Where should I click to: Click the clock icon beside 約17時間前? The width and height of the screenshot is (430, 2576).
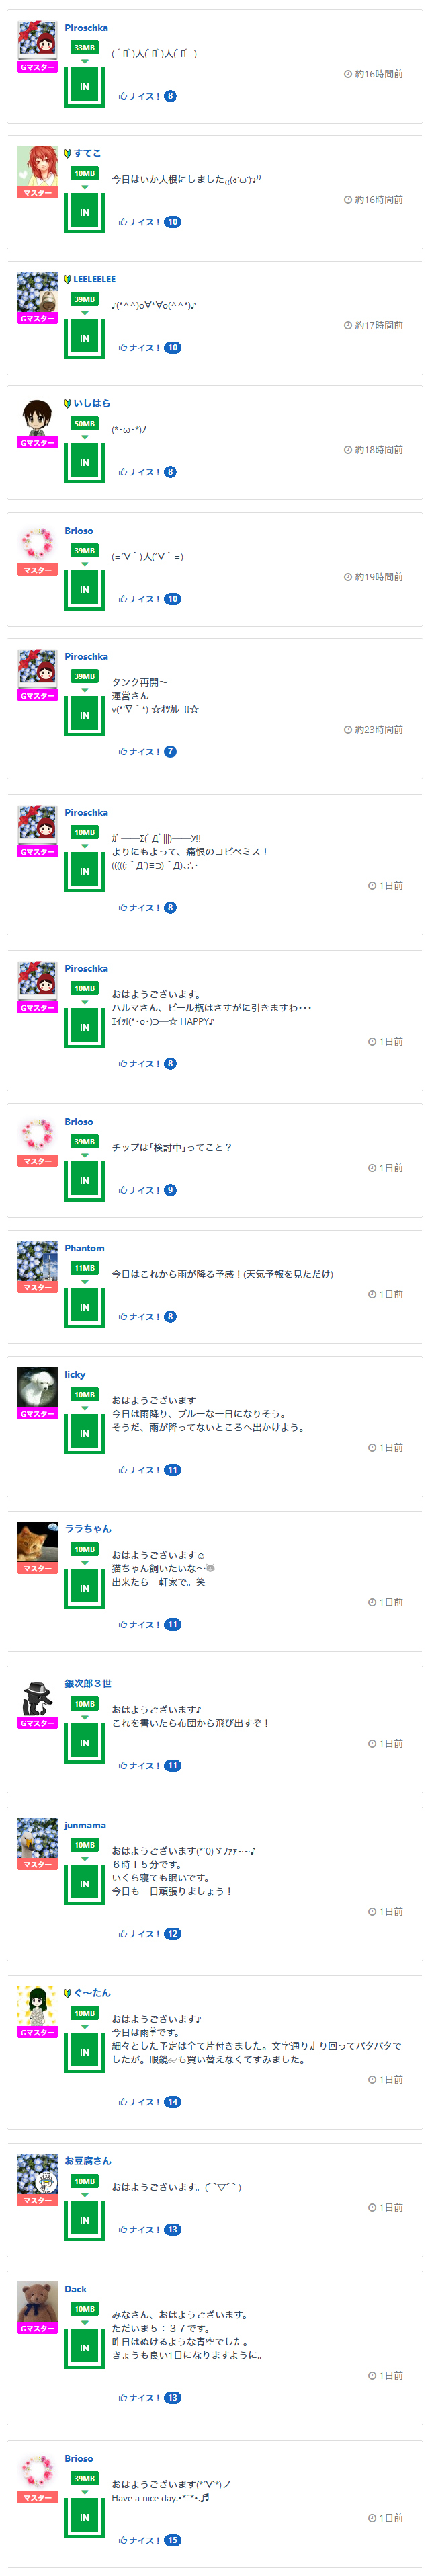[x=348, y=326]
